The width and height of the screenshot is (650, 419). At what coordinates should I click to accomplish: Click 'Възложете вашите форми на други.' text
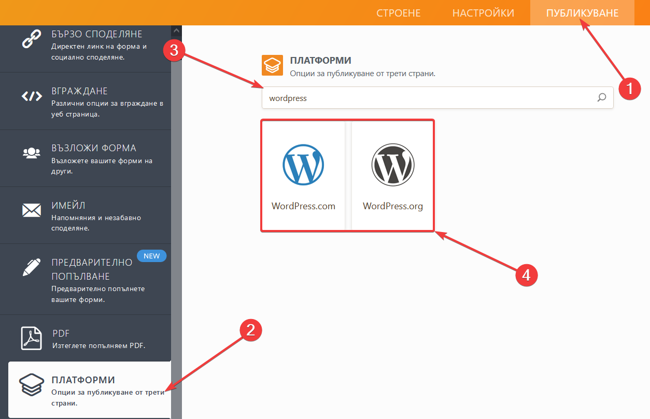pos(102,166)
